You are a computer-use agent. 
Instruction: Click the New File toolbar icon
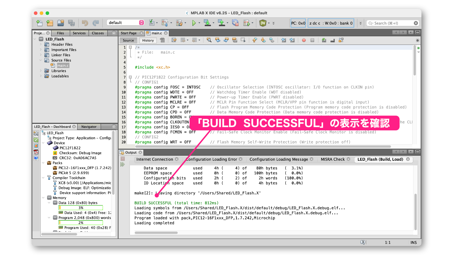39,23
